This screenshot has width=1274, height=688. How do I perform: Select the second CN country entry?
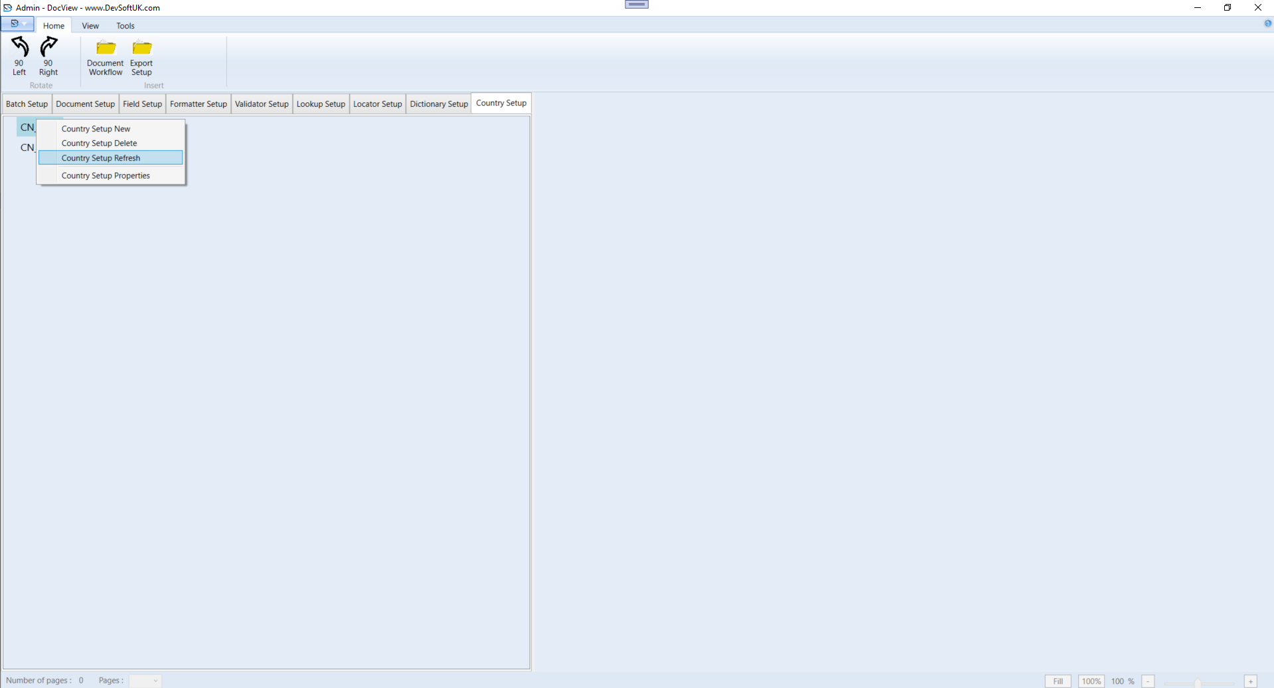(x=27, y=147)
